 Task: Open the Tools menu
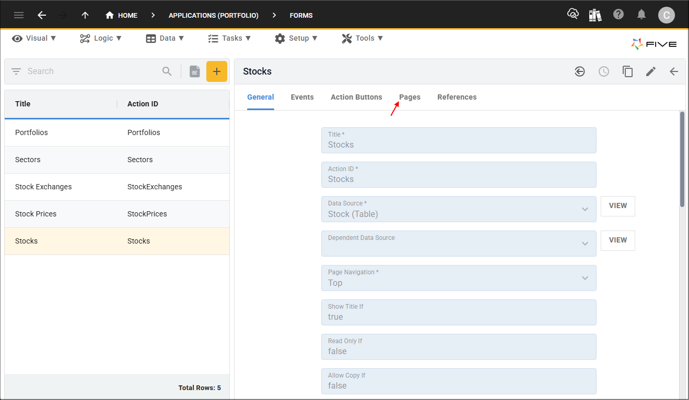pyautogui.click(x=363, y=38)
